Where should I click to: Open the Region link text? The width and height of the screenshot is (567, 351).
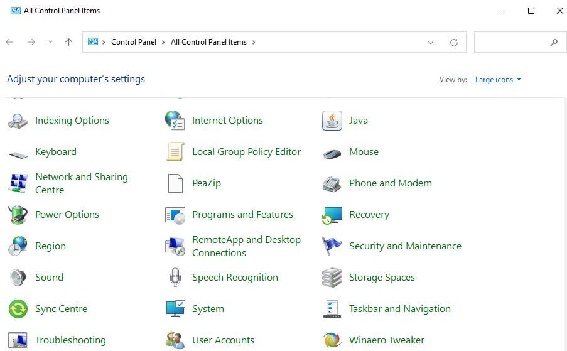click(50, 246)
